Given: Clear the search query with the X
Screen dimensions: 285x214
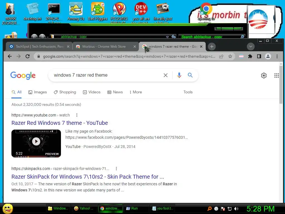Looking at the screenshot, I should (x=165, y=75).
